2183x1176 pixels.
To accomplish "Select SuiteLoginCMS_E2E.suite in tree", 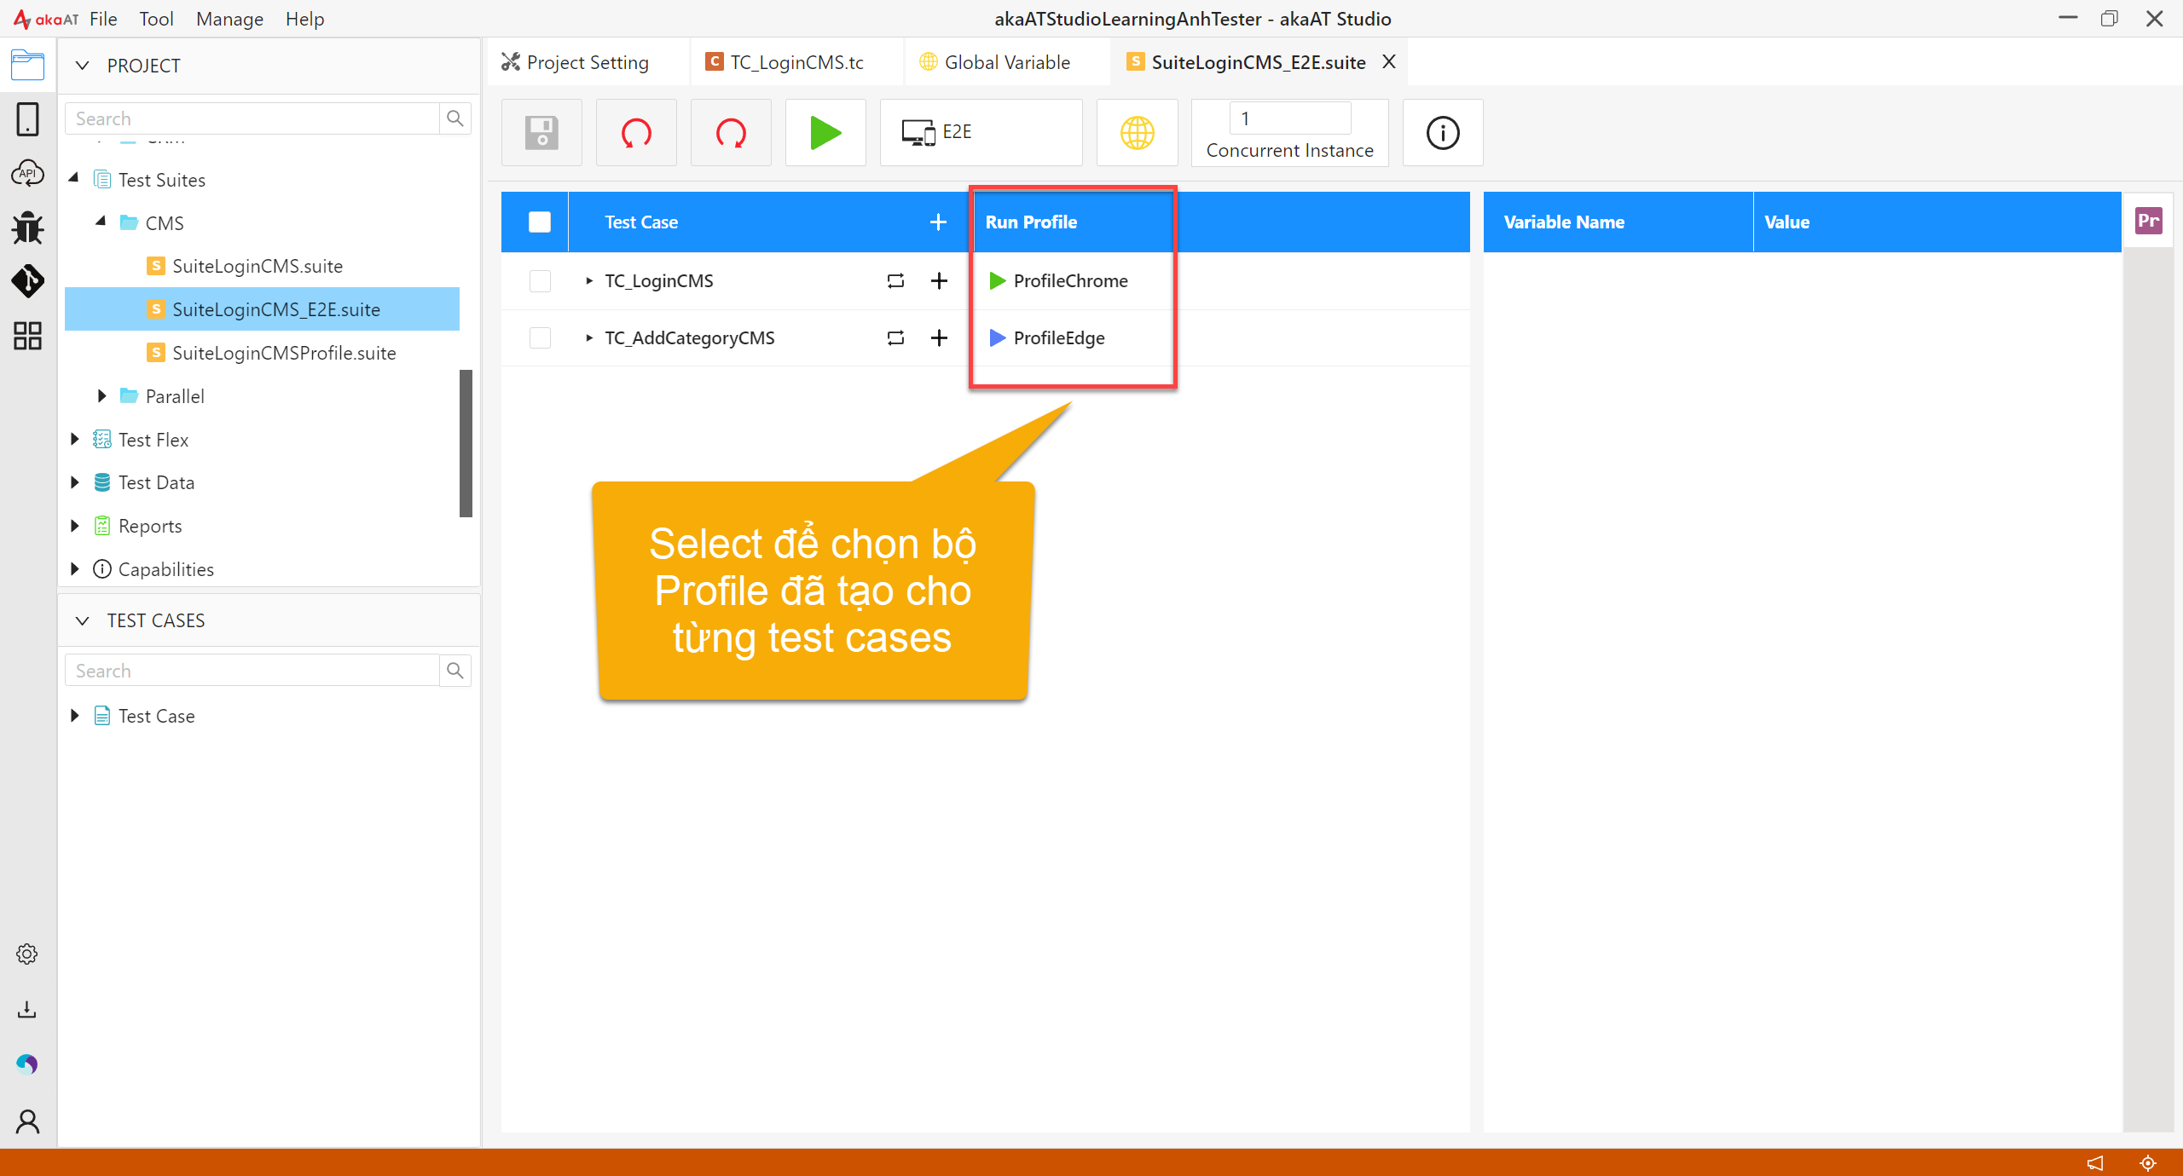I will (263, 309).
